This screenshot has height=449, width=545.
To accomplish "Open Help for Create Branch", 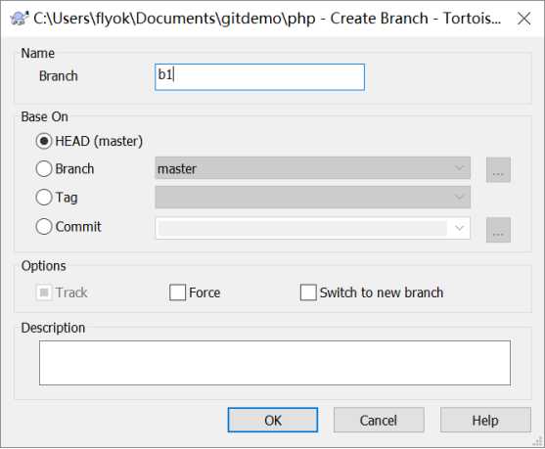I will click(x=485, y=421).
